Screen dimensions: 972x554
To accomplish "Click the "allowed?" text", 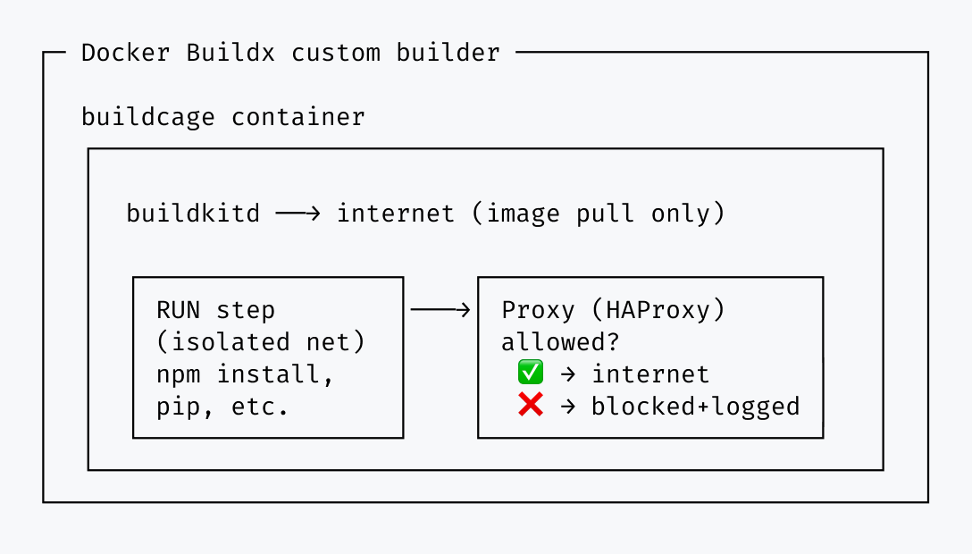I will 561,342.
